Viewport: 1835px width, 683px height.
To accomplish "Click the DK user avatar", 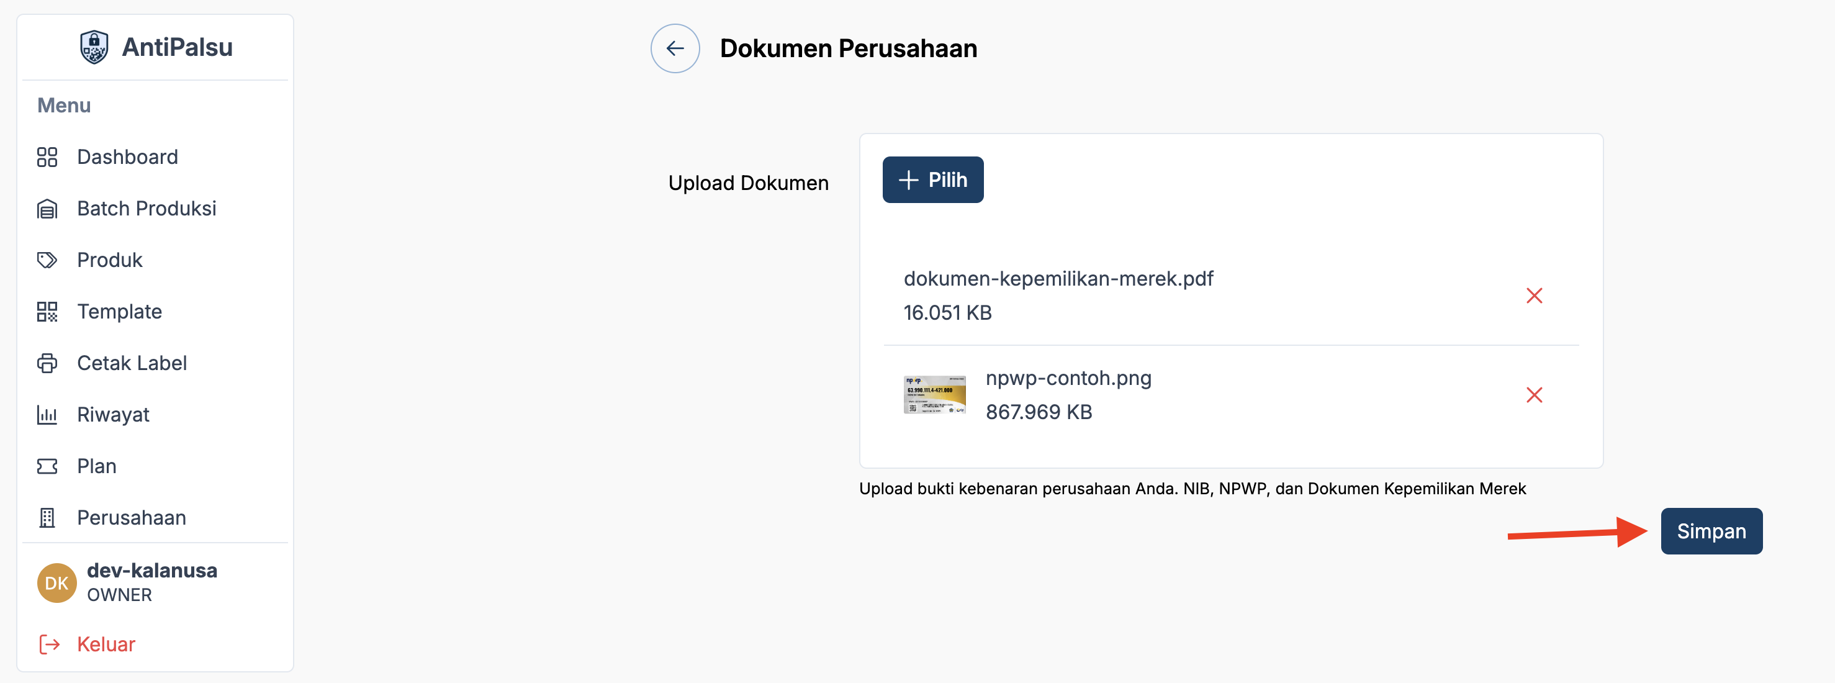I will tap(57, 582).
